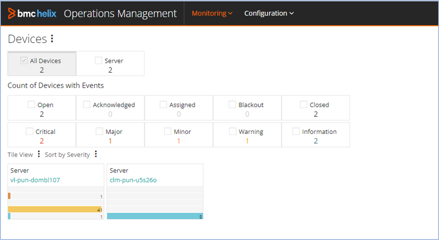Click the Count of Devices with Events heading
439x240 pixels.
click(56, 85)
